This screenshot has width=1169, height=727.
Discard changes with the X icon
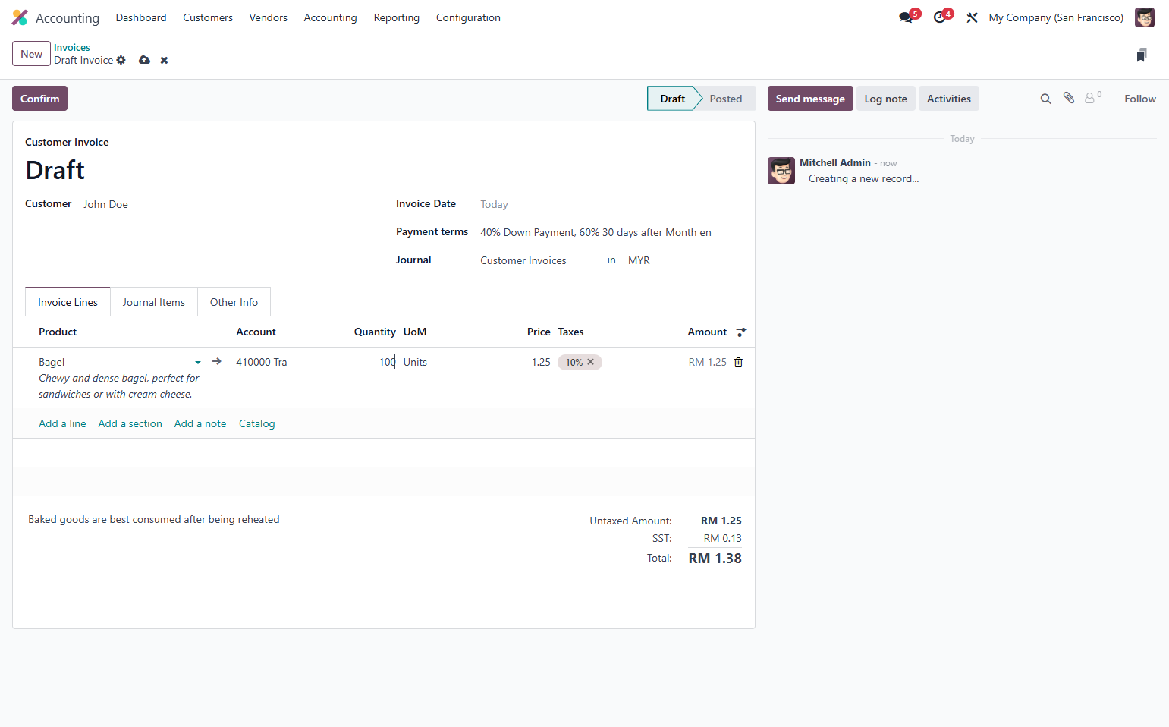click(x=164, y=60)
